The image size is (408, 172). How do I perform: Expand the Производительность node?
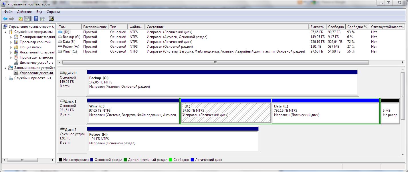tap(11, 57)
